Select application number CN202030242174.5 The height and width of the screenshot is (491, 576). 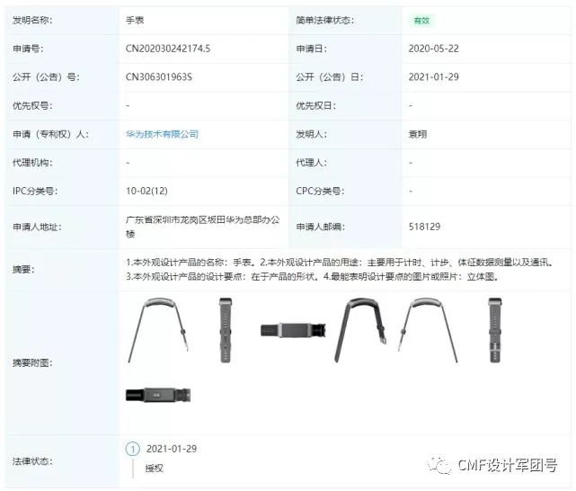tap(168, 49)
